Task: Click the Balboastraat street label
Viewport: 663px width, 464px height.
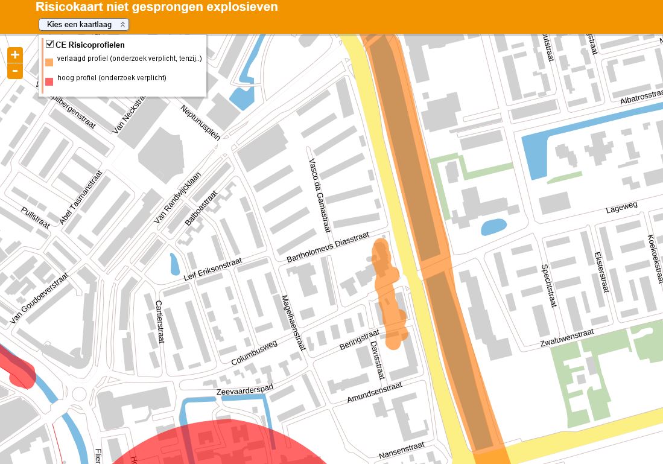Action: (201, 208)
